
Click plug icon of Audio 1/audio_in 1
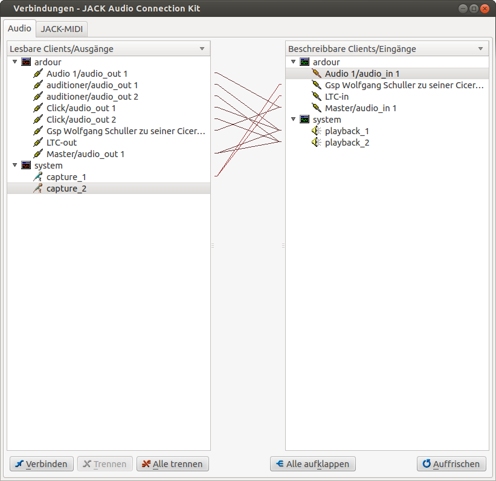click(317, 73)
